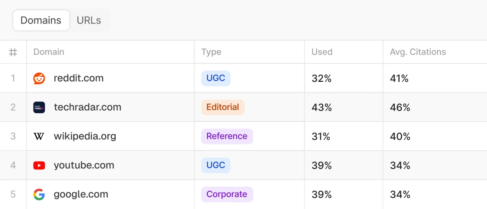
Task: Click the YouTube play logo icon
Action: coord(39,165)
